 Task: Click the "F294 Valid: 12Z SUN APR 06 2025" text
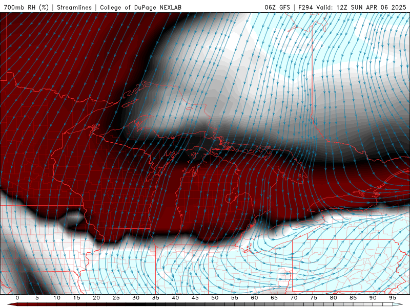coord(352,8)
